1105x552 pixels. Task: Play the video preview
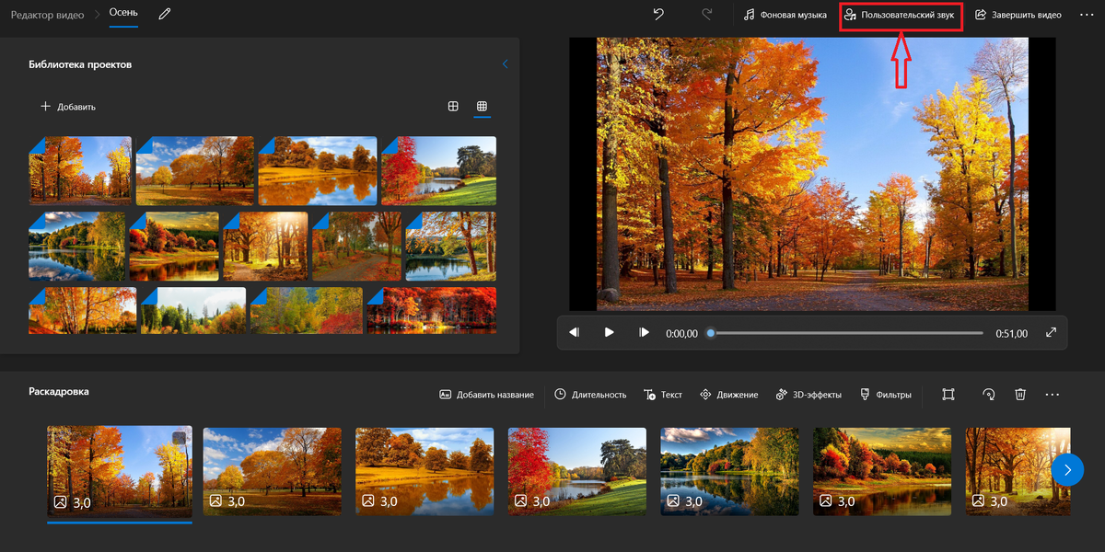pos(609,333)
